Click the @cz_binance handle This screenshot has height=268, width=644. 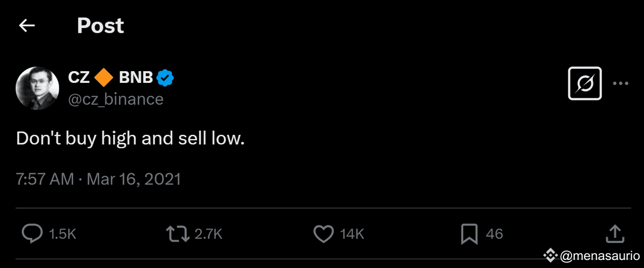[x=115, y=99]
